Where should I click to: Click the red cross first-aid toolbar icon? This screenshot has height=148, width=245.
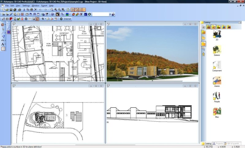coord(22,19)
